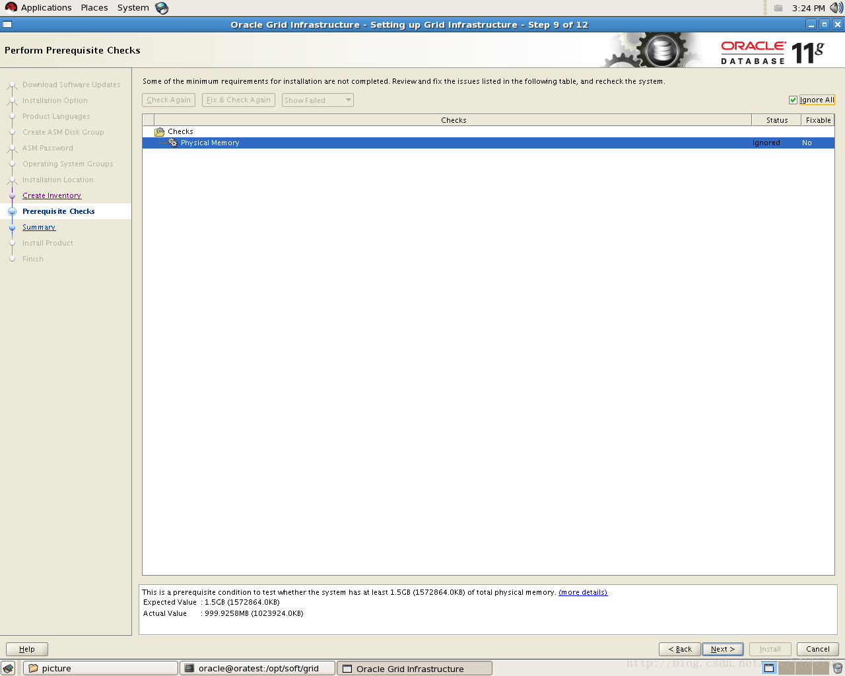Select the Physical Memory check row

pos(489,143)
